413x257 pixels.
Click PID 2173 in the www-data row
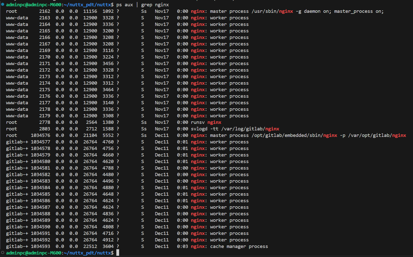tap(45, 77)
